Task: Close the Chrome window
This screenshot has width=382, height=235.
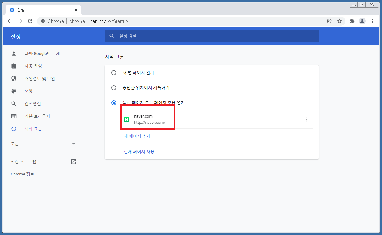Action: point(372,4)
